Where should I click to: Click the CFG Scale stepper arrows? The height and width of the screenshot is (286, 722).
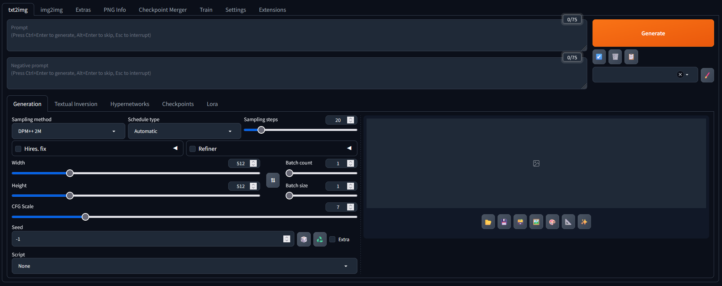[351, 207]
